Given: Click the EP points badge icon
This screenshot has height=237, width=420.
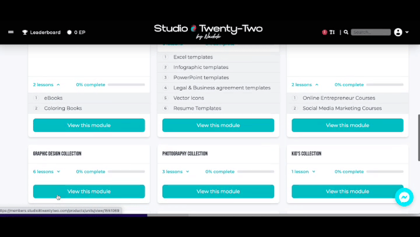Looking at the screenshot, I should tap(69, 32).
